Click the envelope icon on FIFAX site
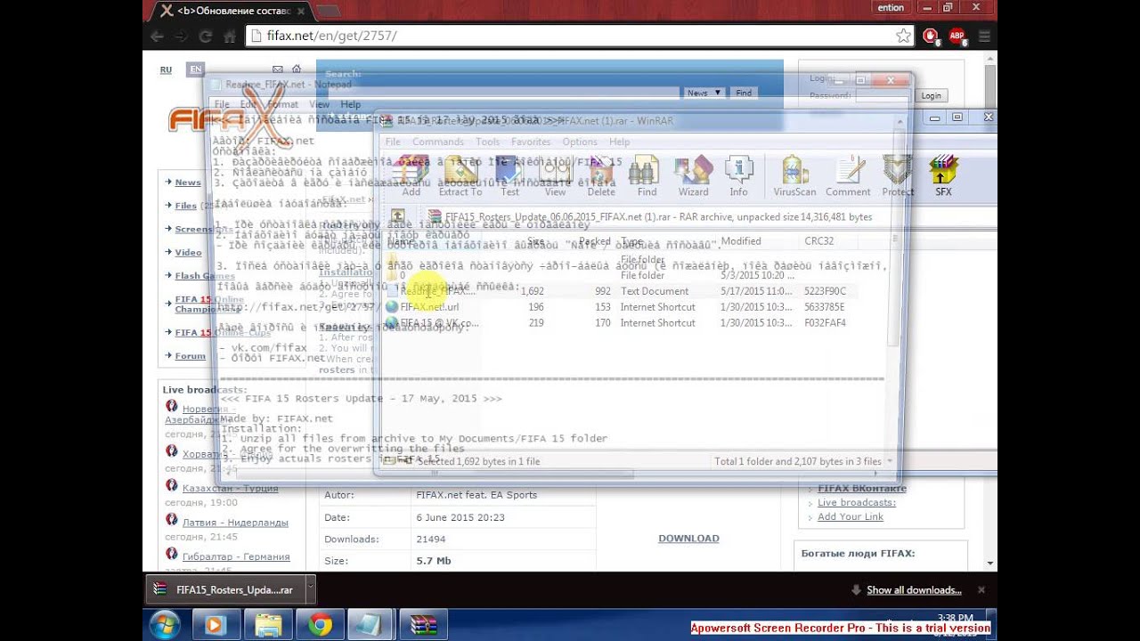This screenshot has width=1140, height=641. [277, 69]
